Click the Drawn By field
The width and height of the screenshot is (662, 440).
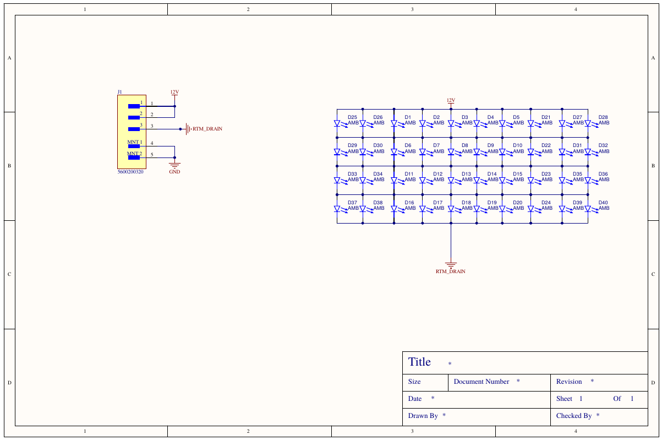point(476,416)
